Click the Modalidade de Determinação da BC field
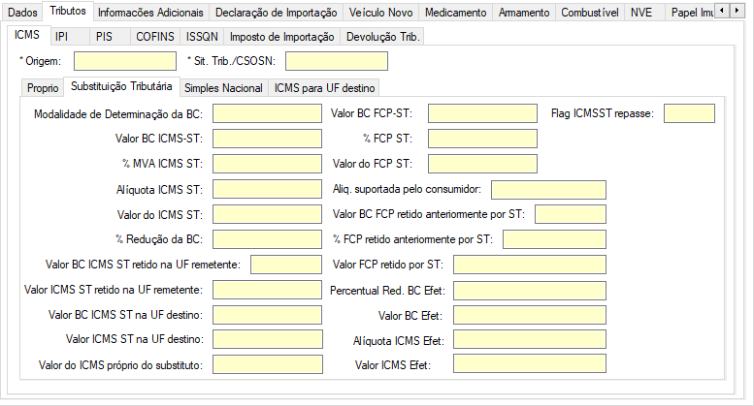754x406 pixels. point(268,113)
